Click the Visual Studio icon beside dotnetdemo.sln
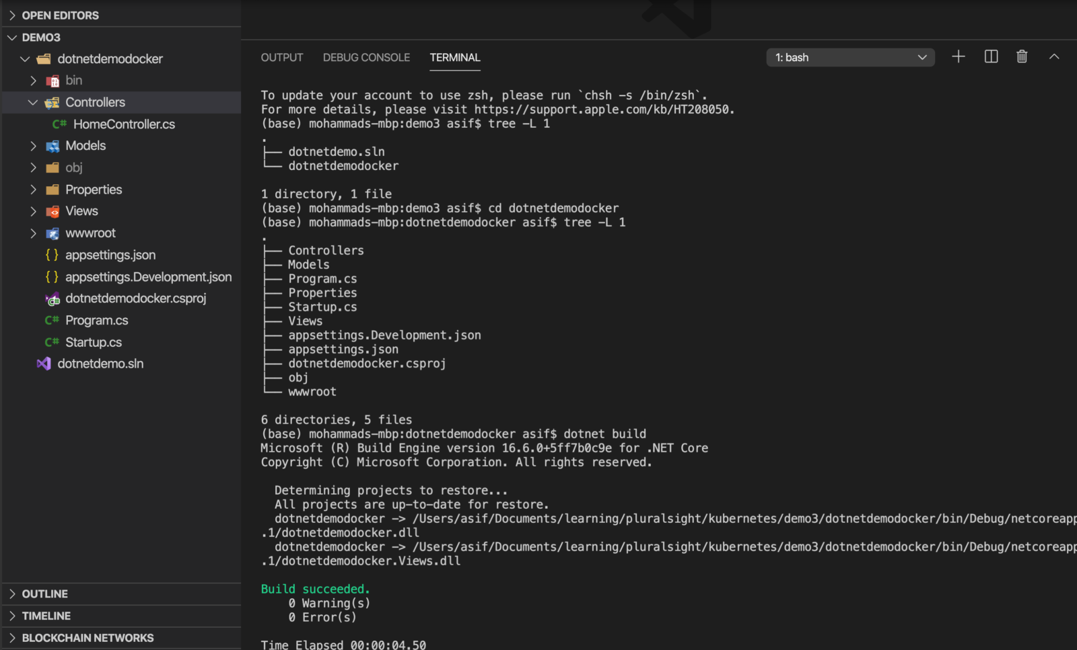Screen dimensions: 1077x650 [x=42, y=364]
